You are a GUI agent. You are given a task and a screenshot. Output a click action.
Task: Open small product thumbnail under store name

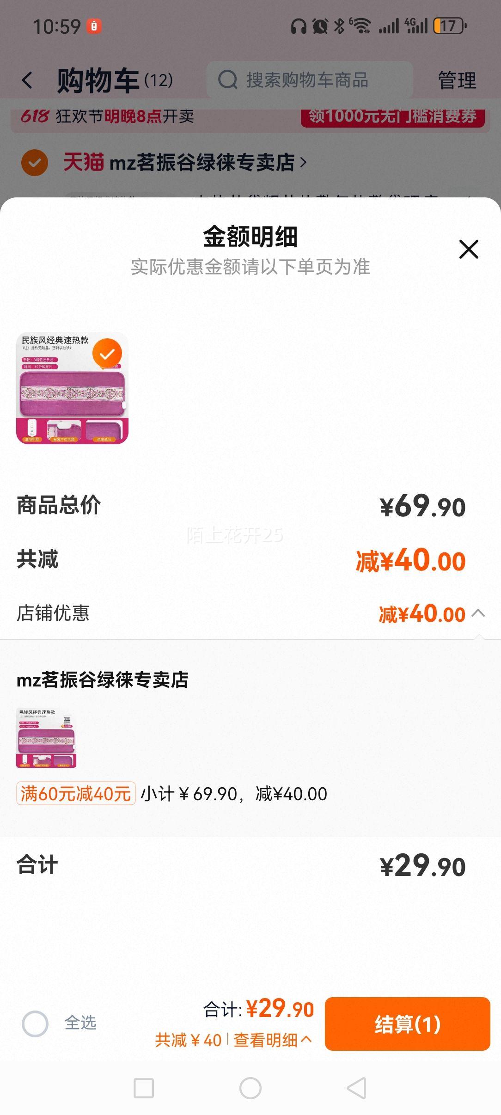(x=46, y=738)
